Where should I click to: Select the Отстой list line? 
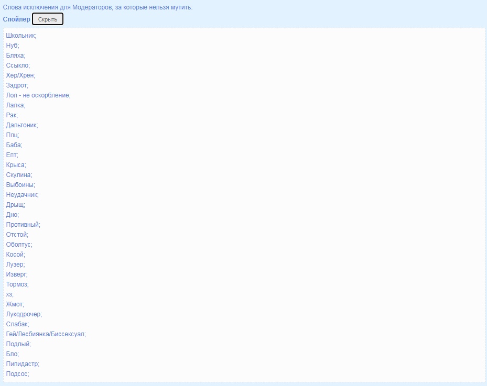tap(17, 235)
